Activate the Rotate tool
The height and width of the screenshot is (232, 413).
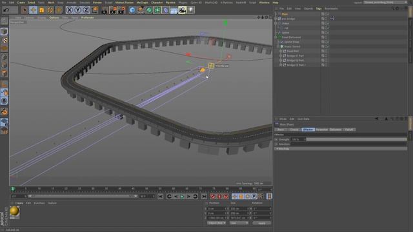50,10
